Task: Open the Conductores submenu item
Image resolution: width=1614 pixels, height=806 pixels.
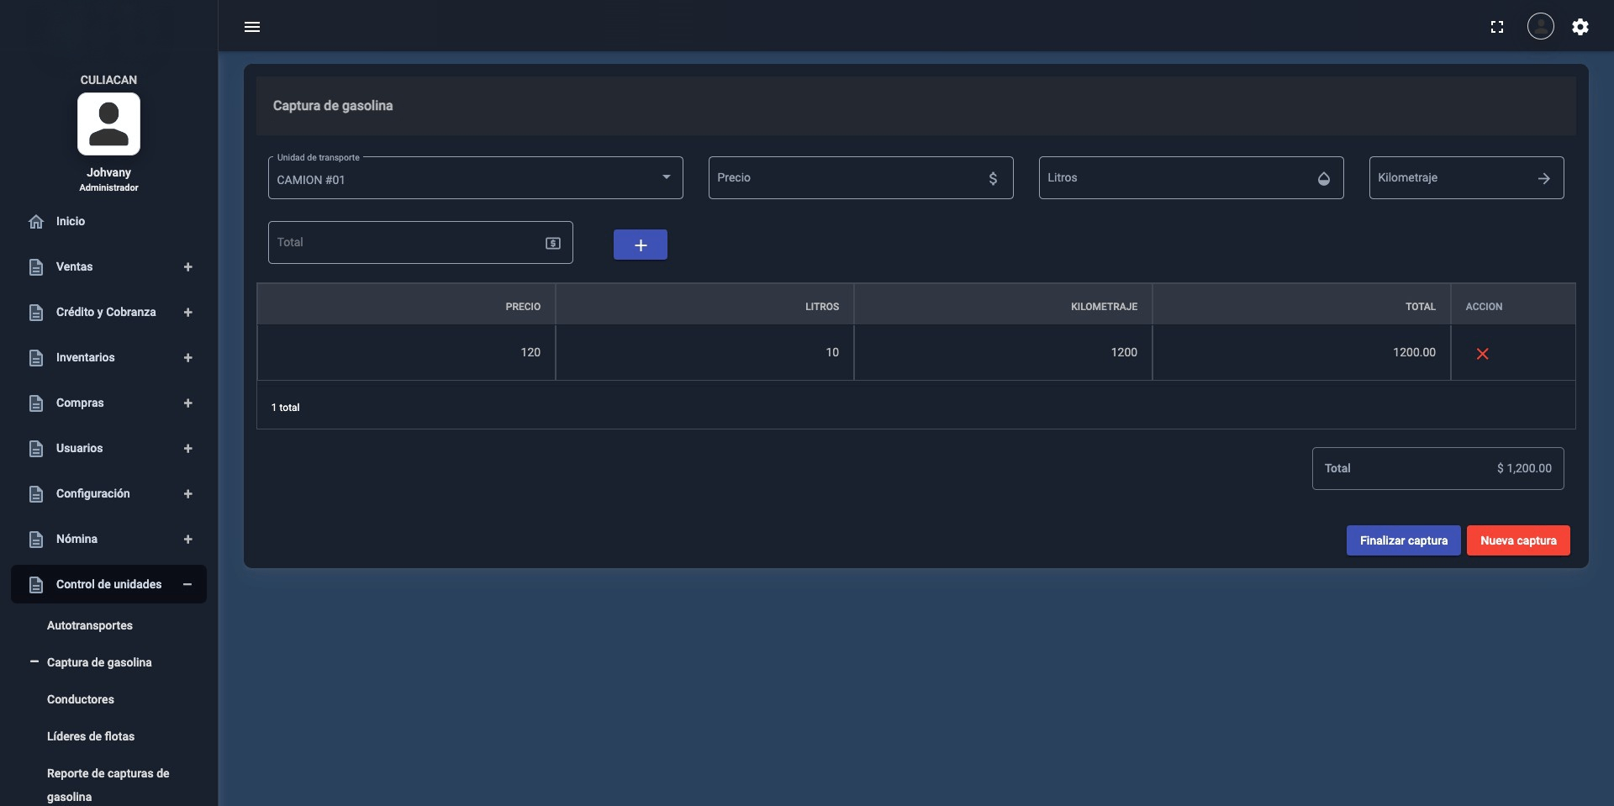Action: coord(81,699)
